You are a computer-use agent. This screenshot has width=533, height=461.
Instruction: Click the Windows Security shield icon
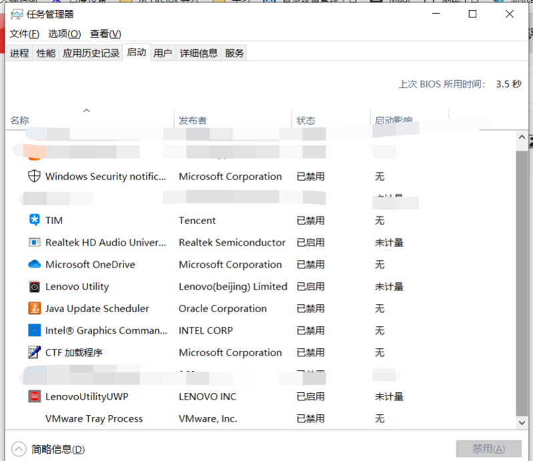coord(34,176)
